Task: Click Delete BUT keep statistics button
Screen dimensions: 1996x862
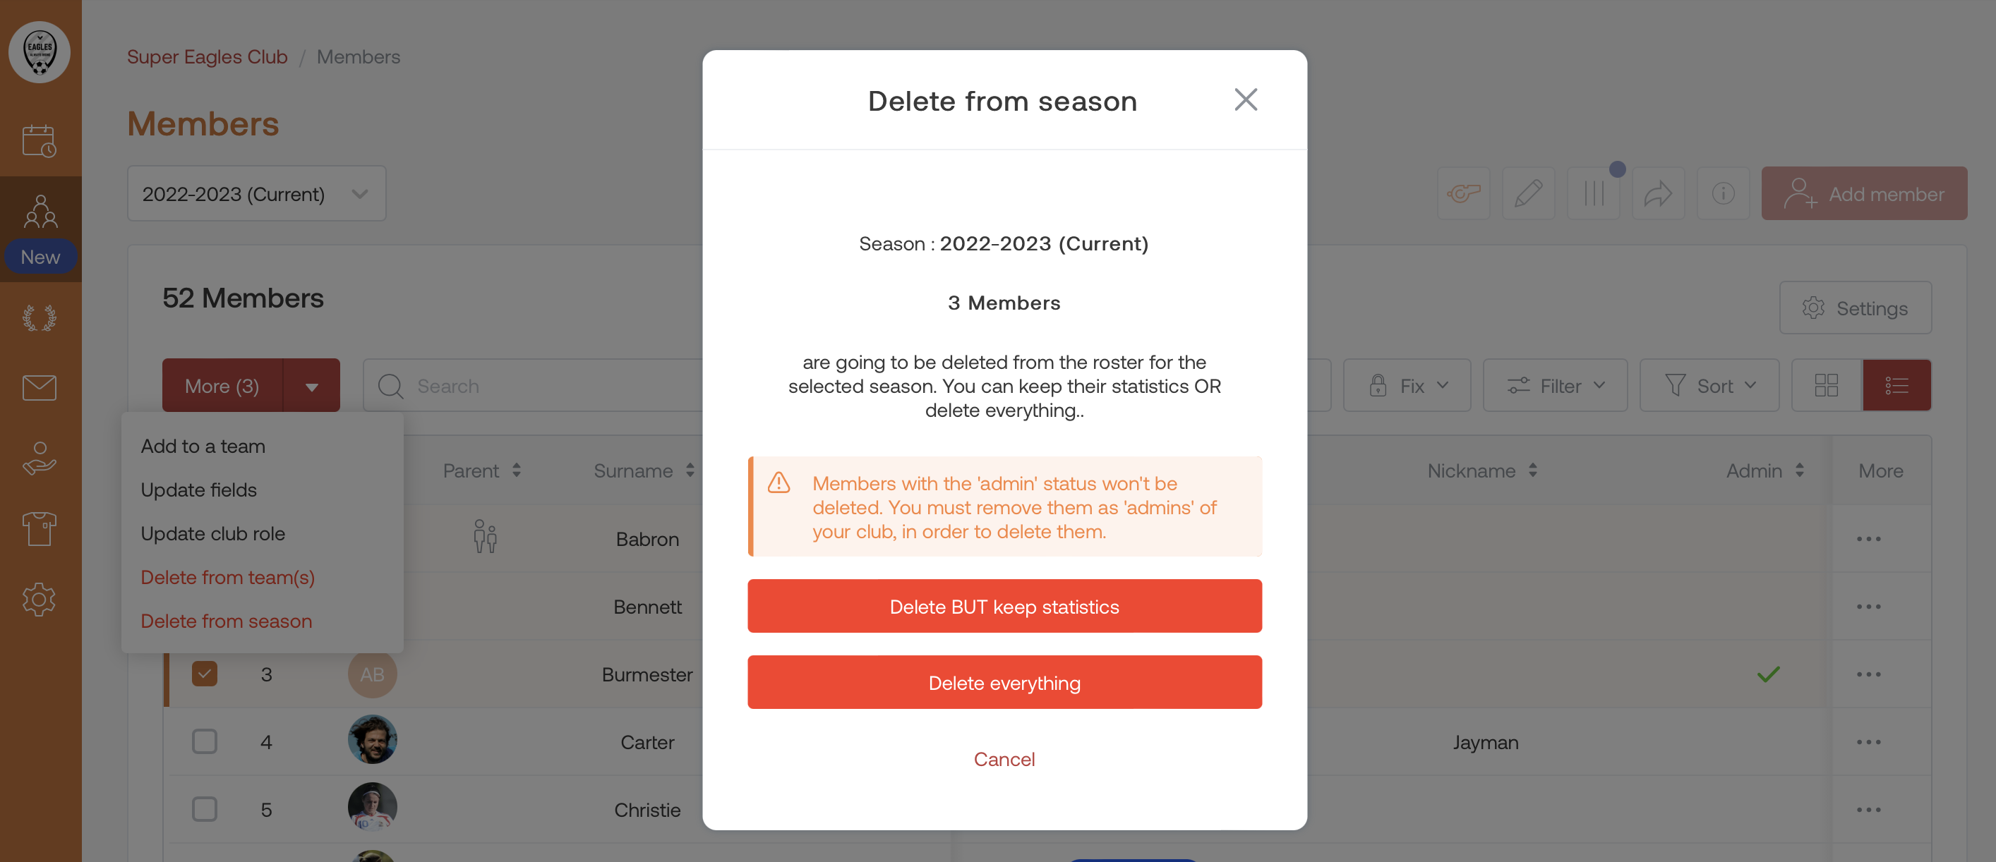Action: coord(1004,607)
